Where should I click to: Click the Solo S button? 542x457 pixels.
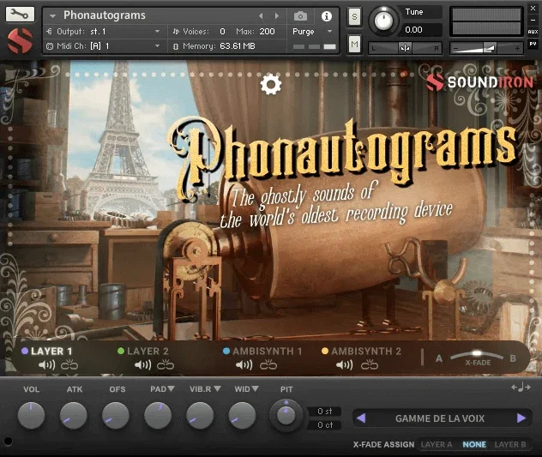point(354,16)
